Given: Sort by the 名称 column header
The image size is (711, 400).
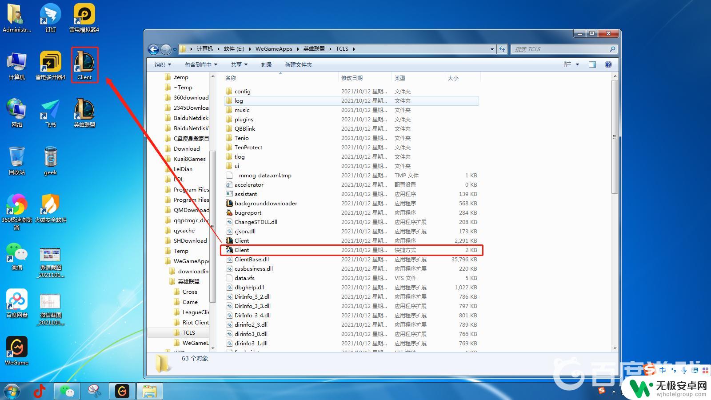Looking at the screenshot, I should click(280, 78).
